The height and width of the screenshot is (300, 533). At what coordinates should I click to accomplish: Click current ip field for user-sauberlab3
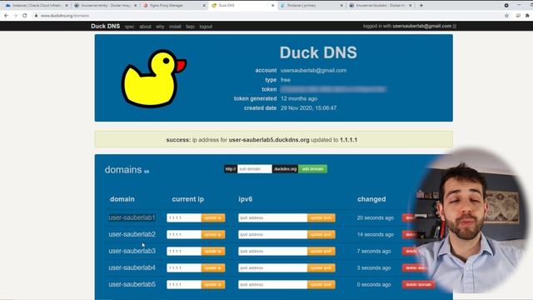click(x=184, y=251)
